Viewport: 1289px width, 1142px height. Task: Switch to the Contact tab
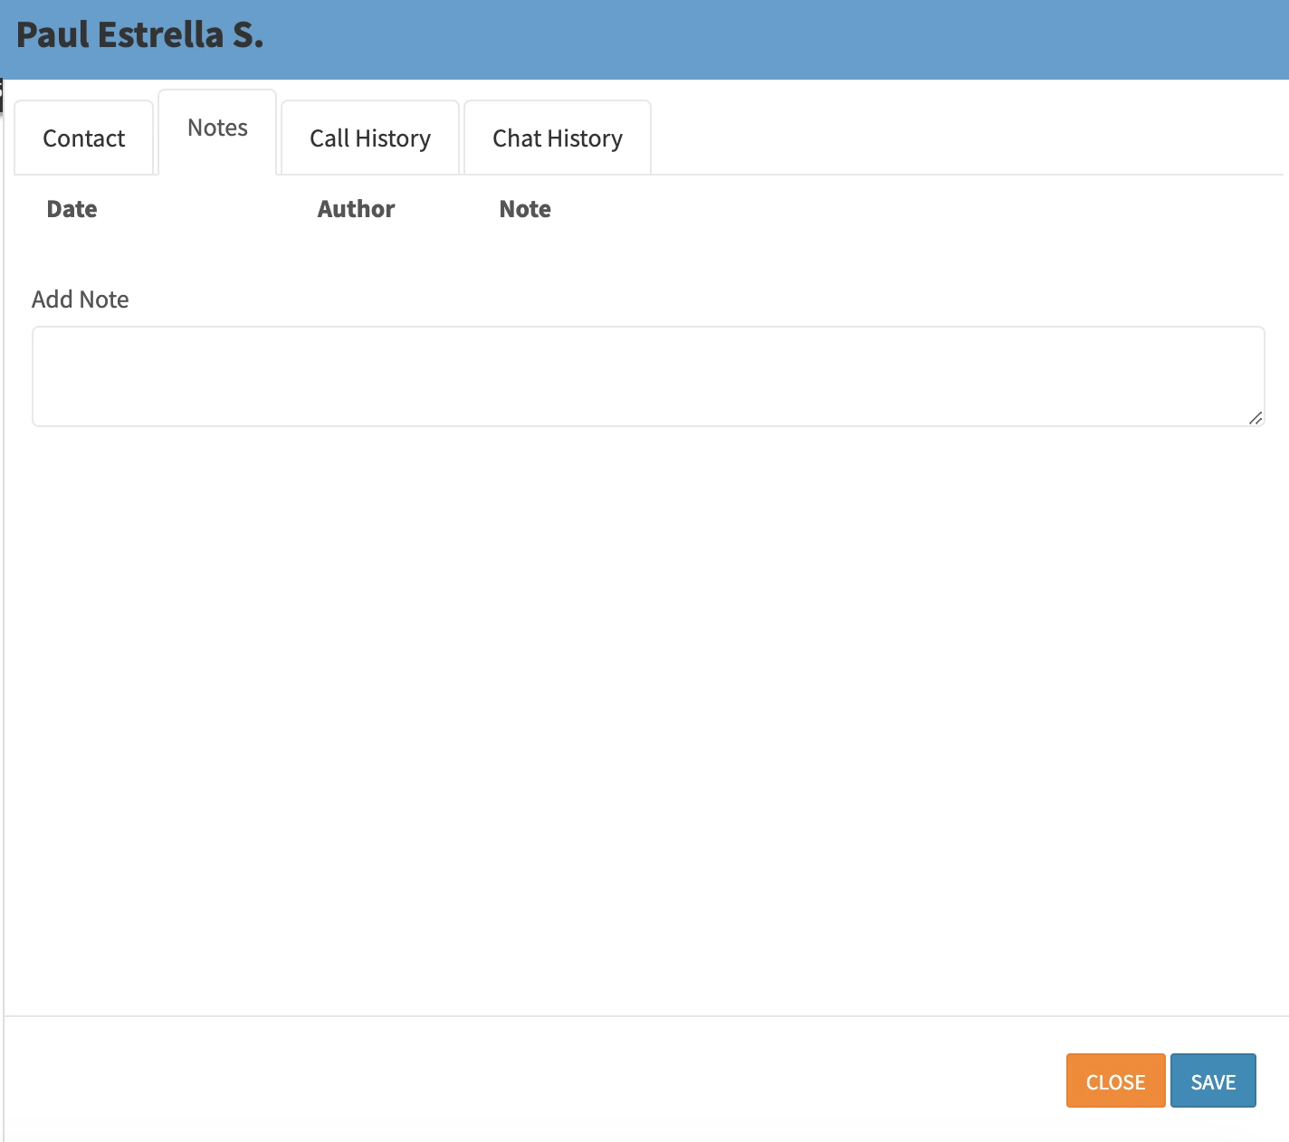84,138
